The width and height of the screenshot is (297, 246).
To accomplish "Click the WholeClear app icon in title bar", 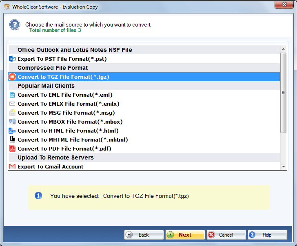I will [7, 7].
